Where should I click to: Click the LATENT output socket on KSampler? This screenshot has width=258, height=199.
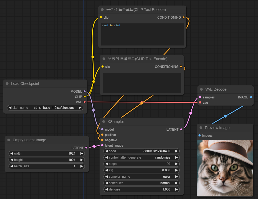pos(181,129)
